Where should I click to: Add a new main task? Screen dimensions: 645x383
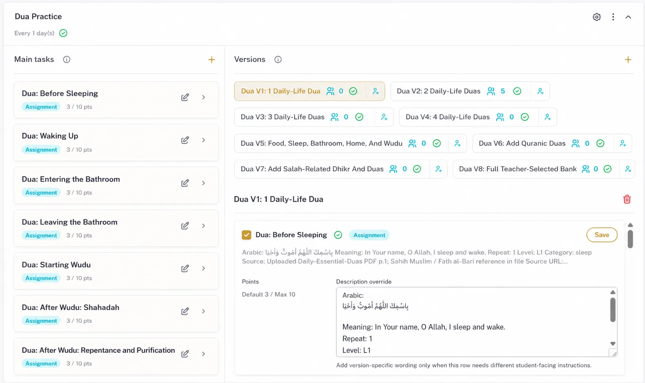point(212,60)
